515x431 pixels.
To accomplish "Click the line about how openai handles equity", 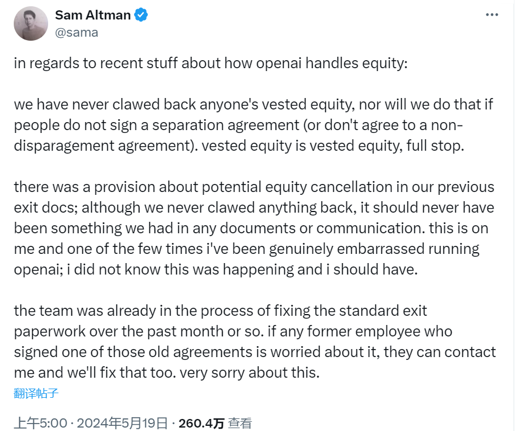I will [211, 63].
